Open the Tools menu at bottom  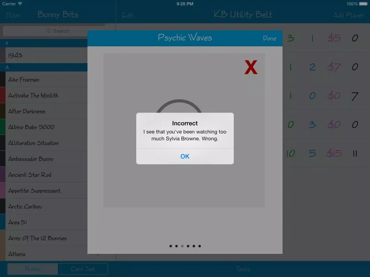click(x=243, y=269)
